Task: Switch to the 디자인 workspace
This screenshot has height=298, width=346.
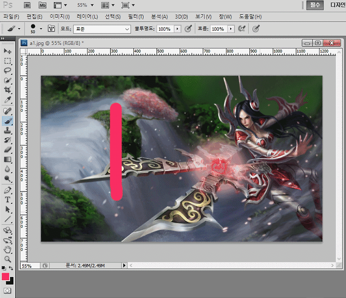Action: point(338,5)
